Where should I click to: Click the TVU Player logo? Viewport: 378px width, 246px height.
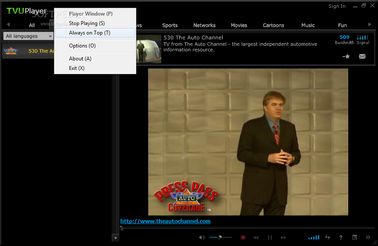(26, 11)
